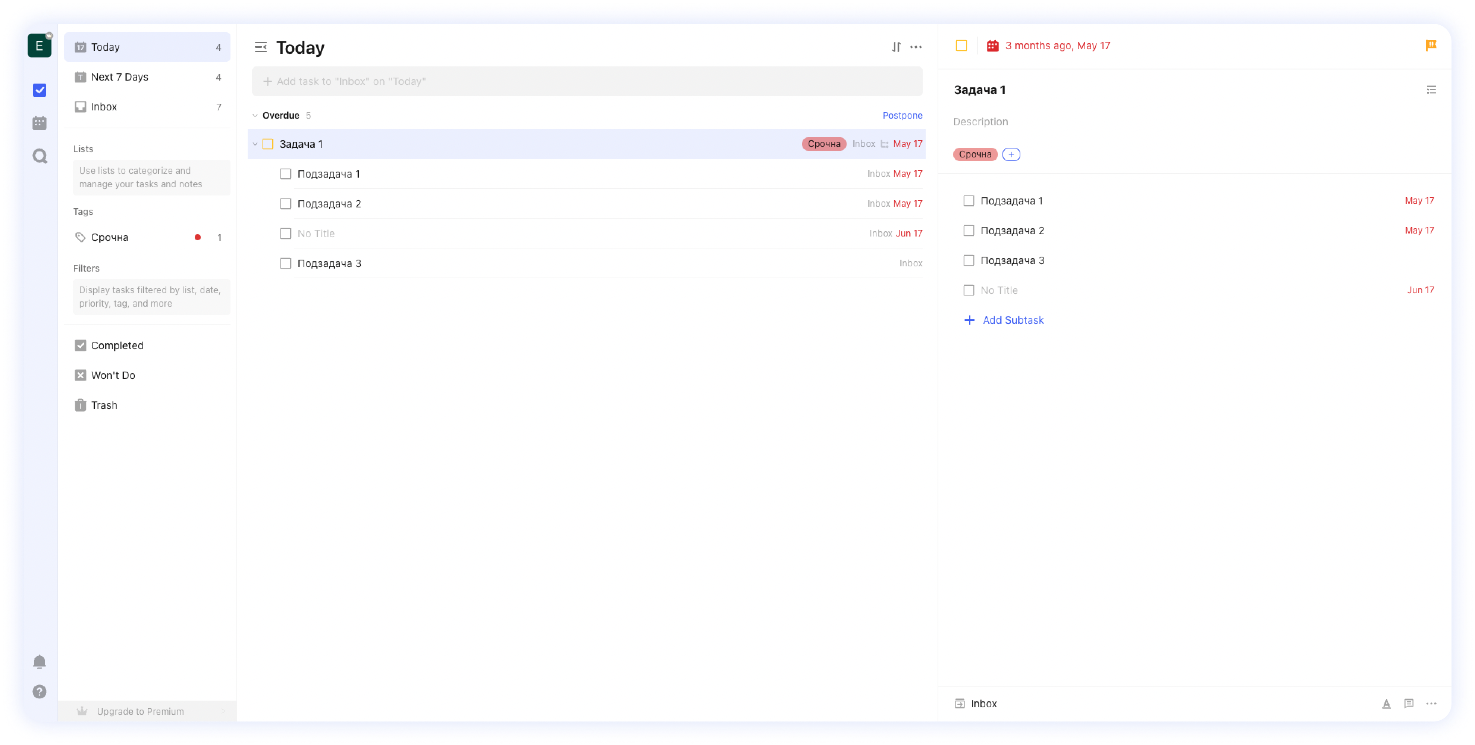This screenshot has width=1475, height=745.
Task: Click the sort icon in the Today header
Action: coord(896,47)
